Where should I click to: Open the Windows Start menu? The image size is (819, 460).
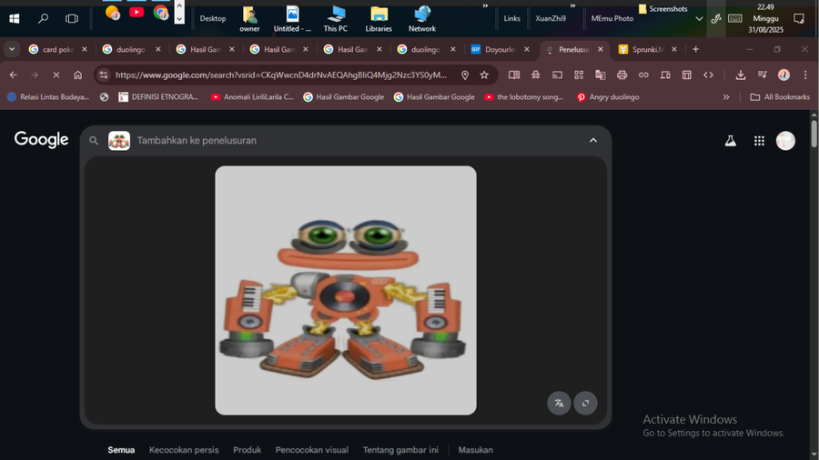(14, 19)
